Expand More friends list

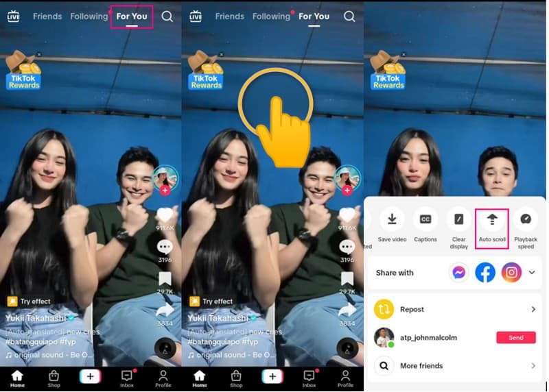coord(533,366)
